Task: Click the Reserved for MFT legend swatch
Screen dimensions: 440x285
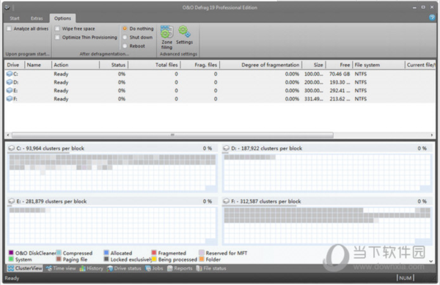Action: click(x=201, y=253)
